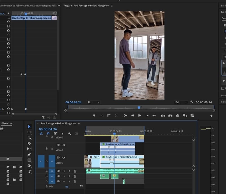Play the sequence in Program monitor
The width and height of the screenshot is (226, 194).
140,115
